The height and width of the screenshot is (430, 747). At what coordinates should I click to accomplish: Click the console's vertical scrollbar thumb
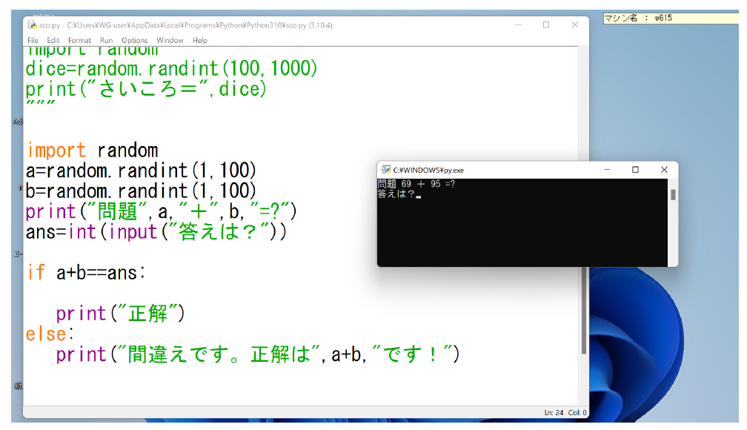(673, 195)
